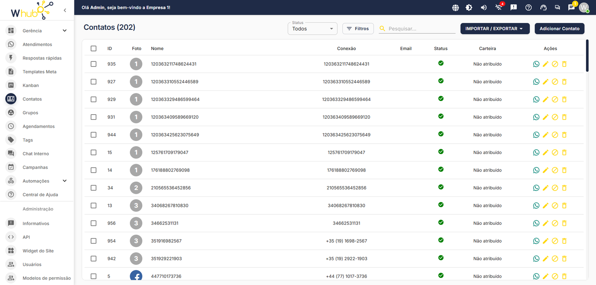Toggle dark mode brightness icon
Viewport: 596px width, 285px height.
coord(469,7)
